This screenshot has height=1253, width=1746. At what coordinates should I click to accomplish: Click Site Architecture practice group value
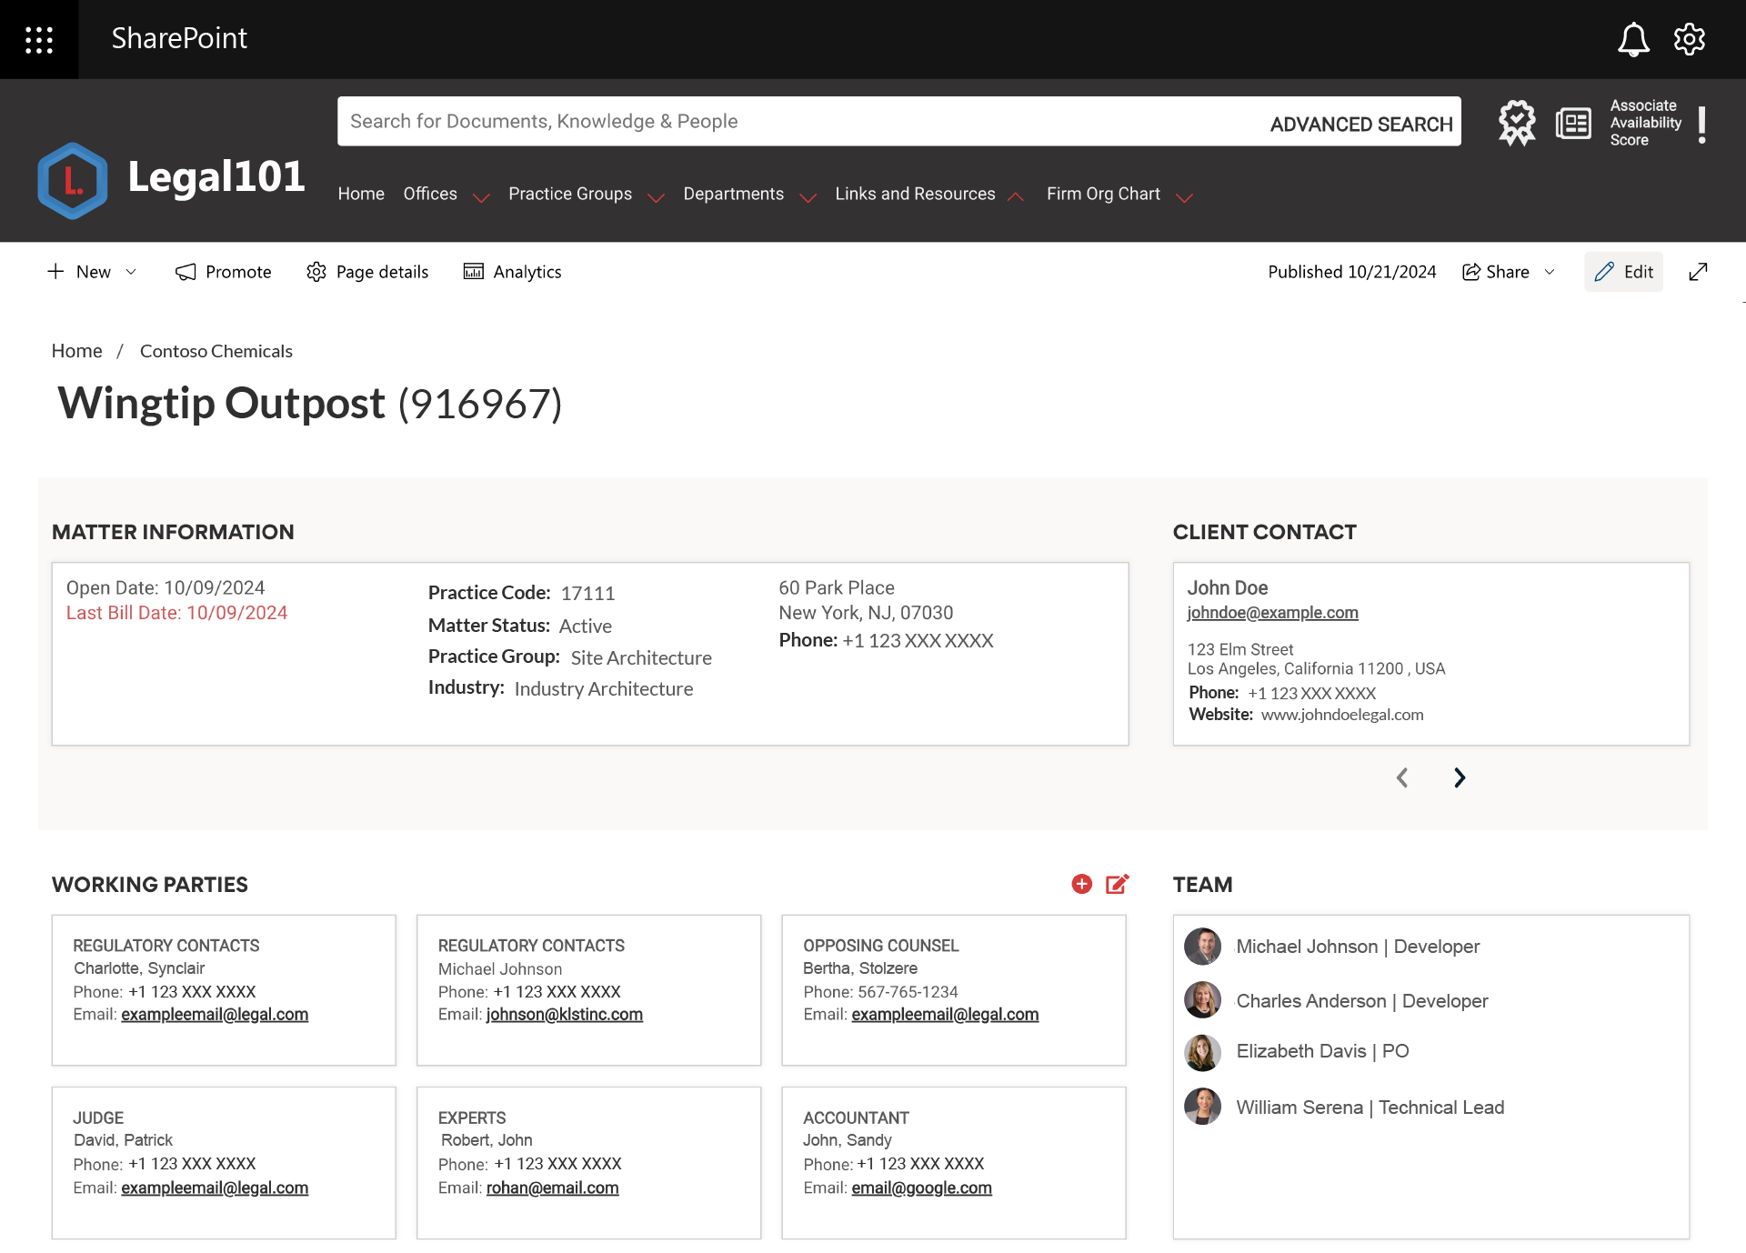pyautogui.click(x=641, y=658)
